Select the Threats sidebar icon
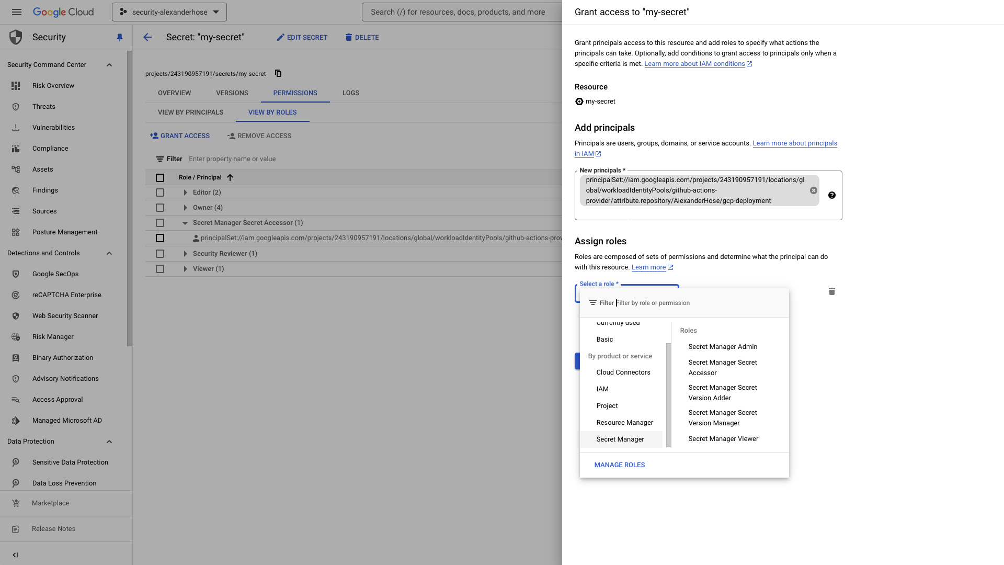Screen dimensions: 1004x565 [x=16, y=106]
